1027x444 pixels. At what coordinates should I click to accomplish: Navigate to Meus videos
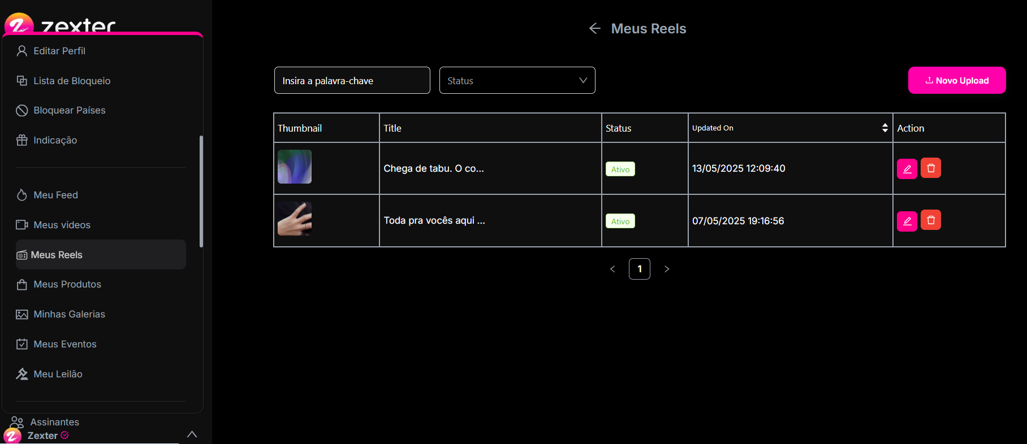(61, 225)
